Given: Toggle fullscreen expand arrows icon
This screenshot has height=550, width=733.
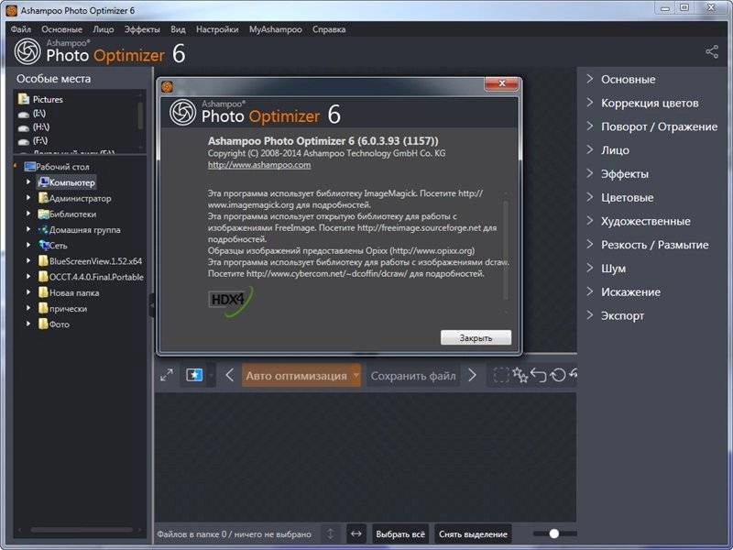Looking at the screenshot, I should point(167,375).
